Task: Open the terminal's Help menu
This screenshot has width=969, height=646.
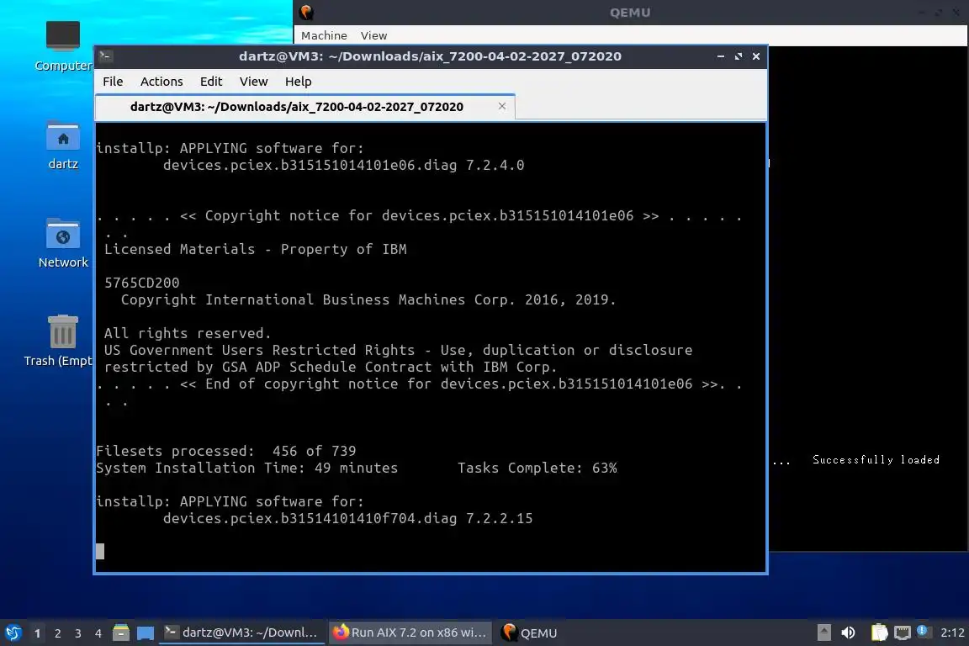Action: [298, 82]
